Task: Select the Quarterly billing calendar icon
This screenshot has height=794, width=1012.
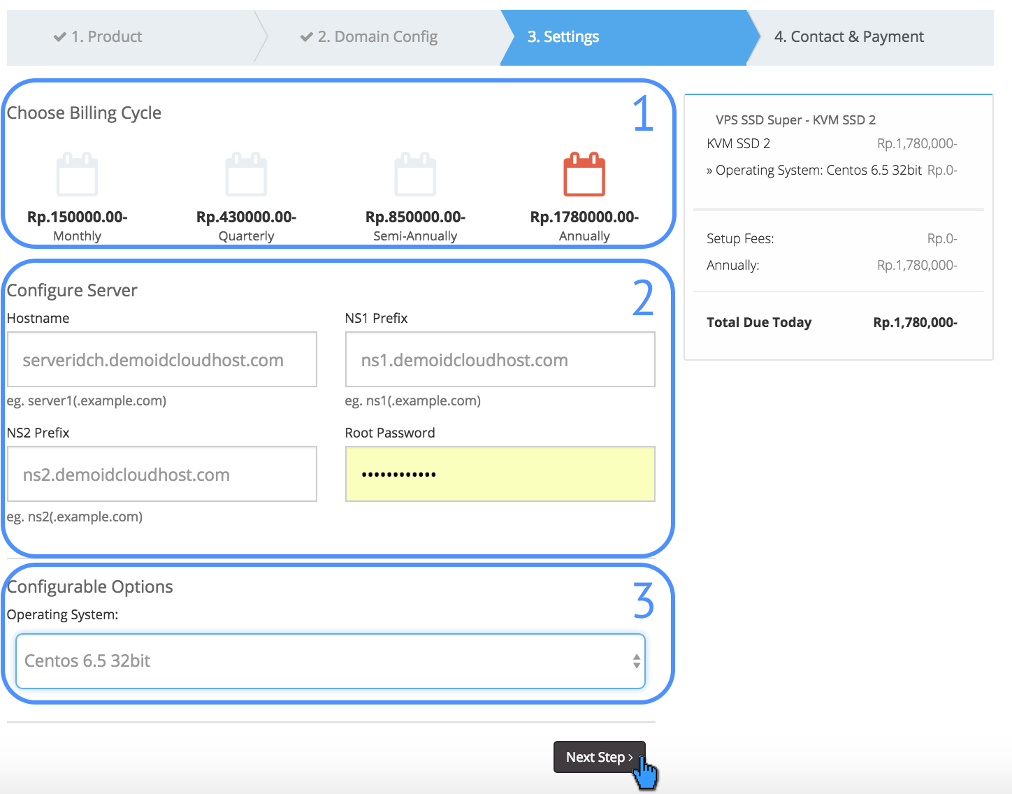Action: (246, 174)
